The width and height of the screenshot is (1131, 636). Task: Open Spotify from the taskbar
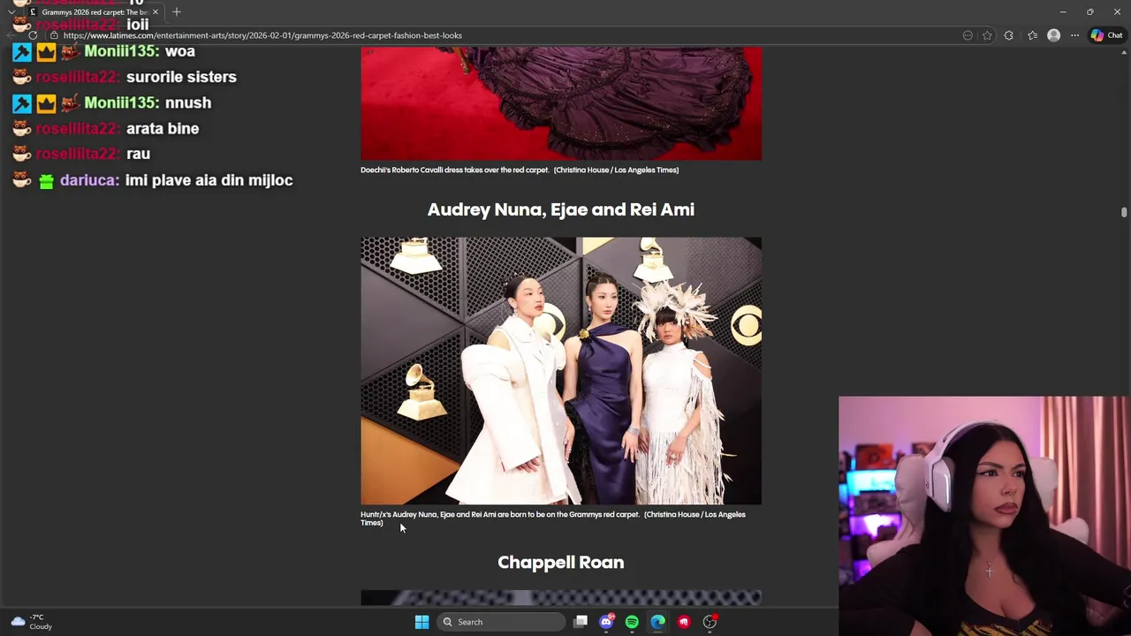[x=632, y=622]
